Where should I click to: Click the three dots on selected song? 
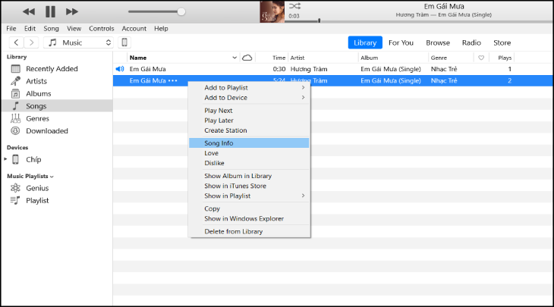click(173, 81)
